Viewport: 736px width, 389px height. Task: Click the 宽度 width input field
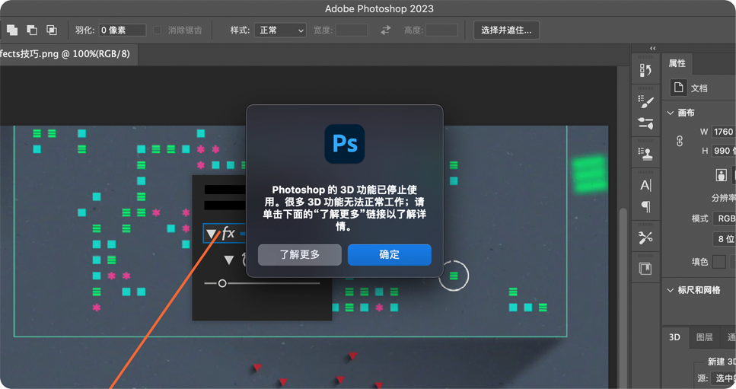tap(351, 30)
